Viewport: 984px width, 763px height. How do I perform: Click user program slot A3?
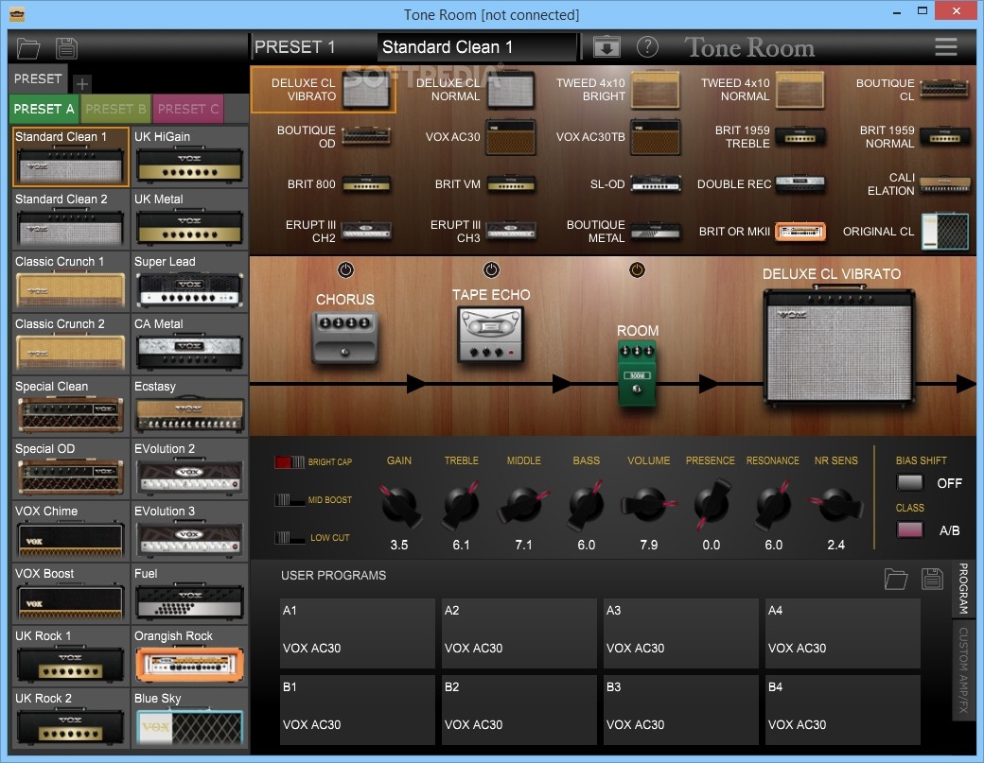(681, 633)
